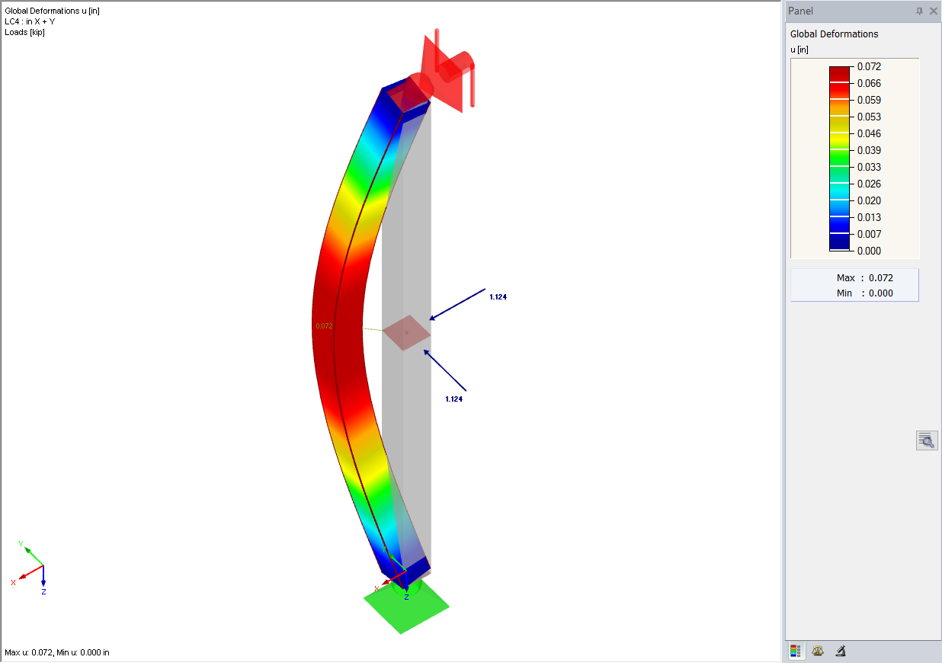Select the green nodal support at the column base
The image size is (942, 663).
(x=405, y=610)
